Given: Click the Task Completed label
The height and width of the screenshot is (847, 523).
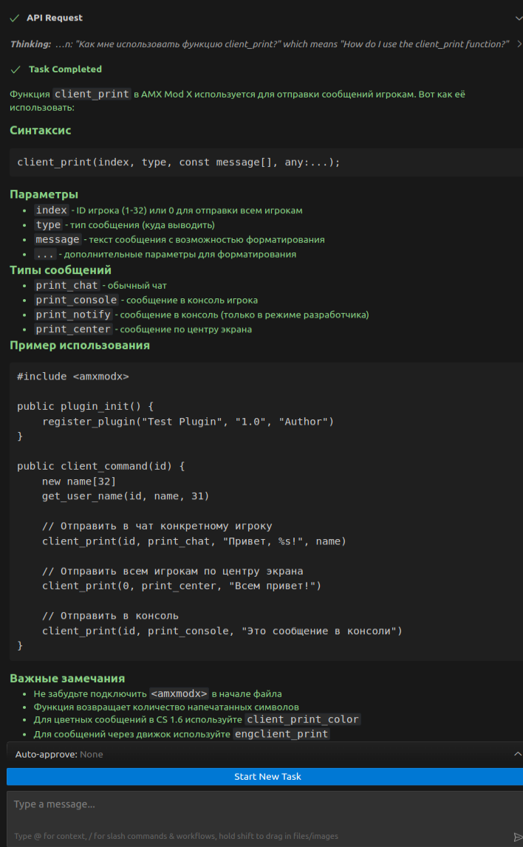Looking at the screenshot, I should 65,69.
